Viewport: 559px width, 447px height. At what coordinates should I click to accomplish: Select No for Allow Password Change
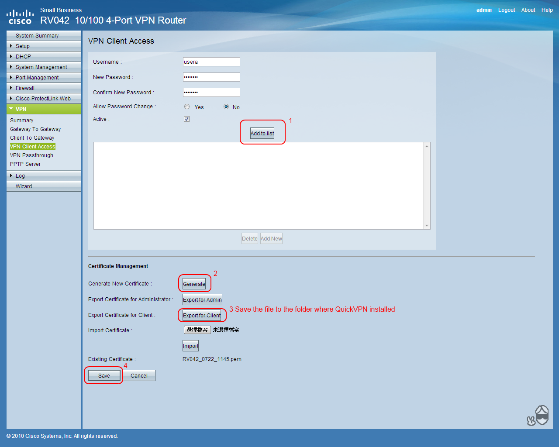point(226,107)
